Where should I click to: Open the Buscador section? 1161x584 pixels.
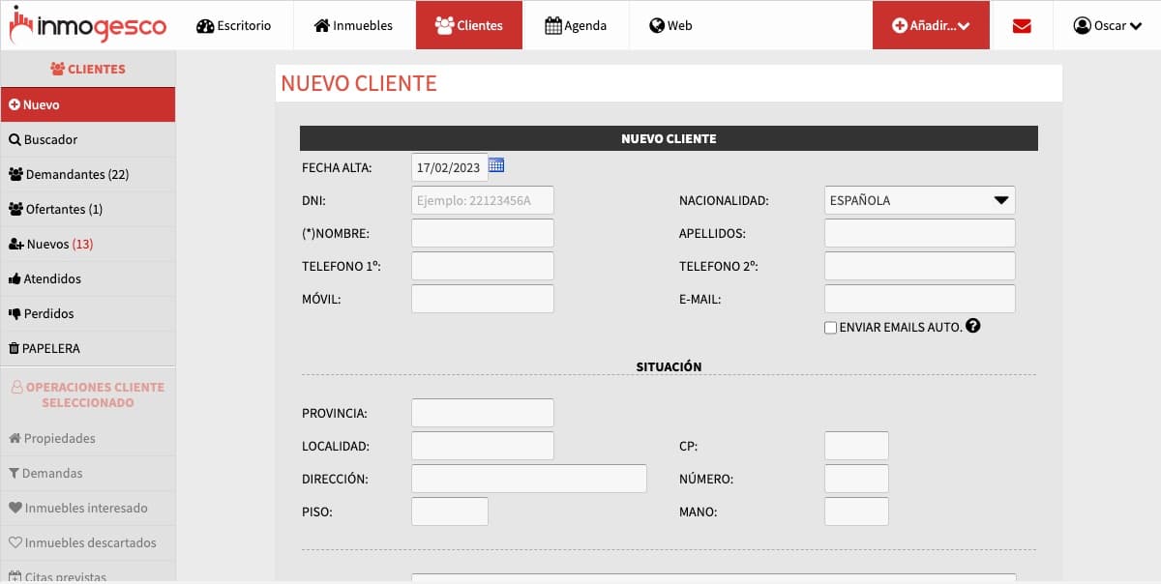coord(44,139)
